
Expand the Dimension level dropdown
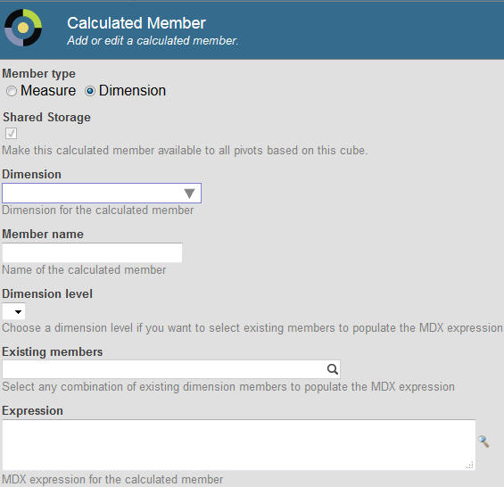(13, 311)
